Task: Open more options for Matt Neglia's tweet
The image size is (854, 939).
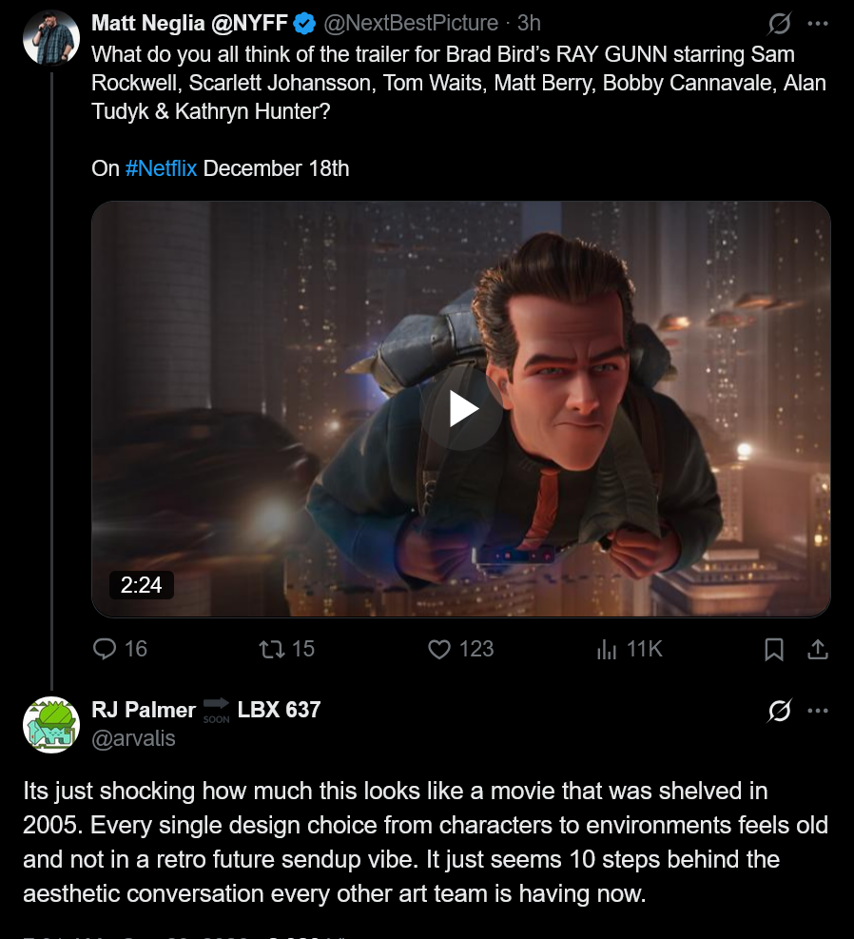Action: click(818, 24)
